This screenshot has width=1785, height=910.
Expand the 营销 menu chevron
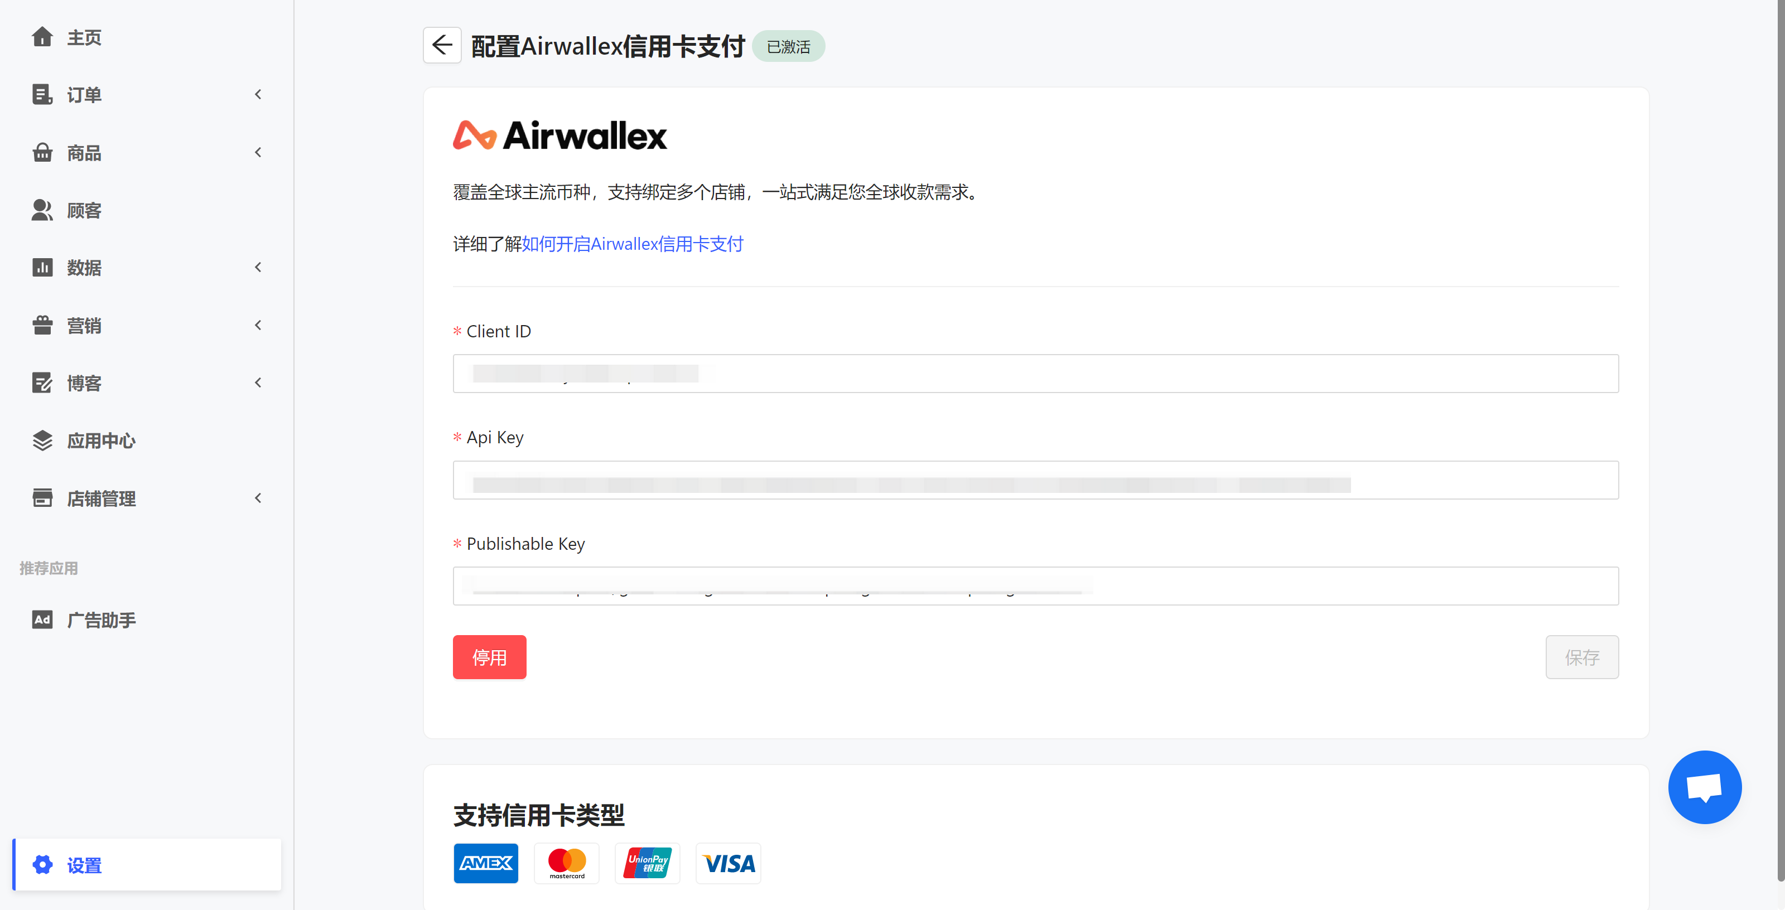pyautogui.click(x=258, y=325)
